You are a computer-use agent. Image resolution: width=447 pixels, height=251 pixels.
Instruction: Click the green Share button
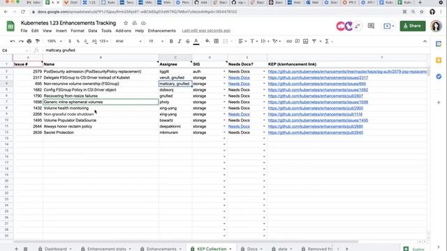pyautogui.click(x=413, y=26)
